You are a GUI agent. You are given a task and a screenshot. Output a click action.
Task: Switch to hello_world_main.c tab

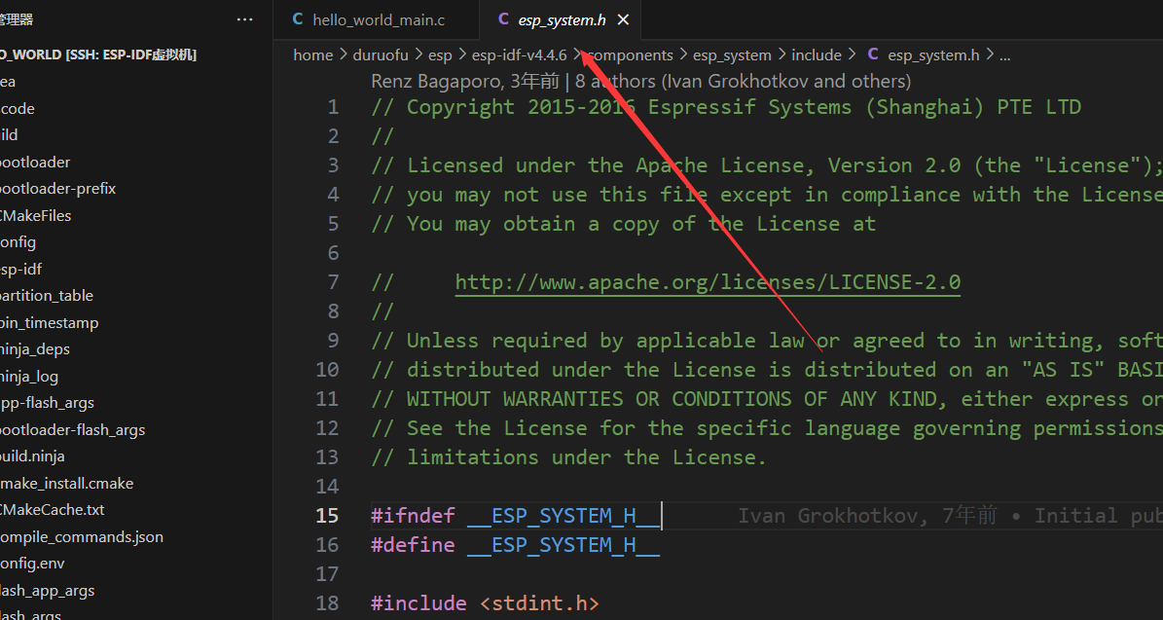click(x=378, y=19)
